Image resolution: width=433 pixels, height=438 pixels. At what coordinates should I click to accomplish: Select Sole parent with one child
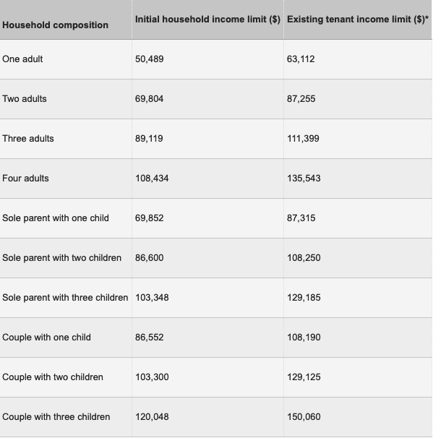pos(56,218)
